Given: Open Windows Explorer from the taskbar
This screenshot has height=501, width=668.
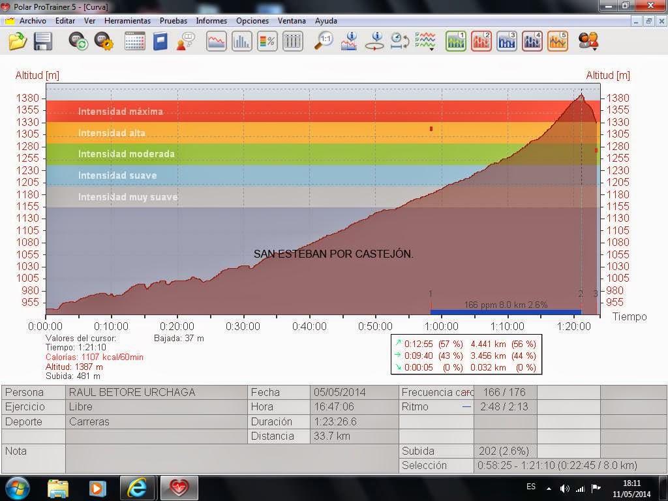Looking at the screenshot, I should [58, 488].
